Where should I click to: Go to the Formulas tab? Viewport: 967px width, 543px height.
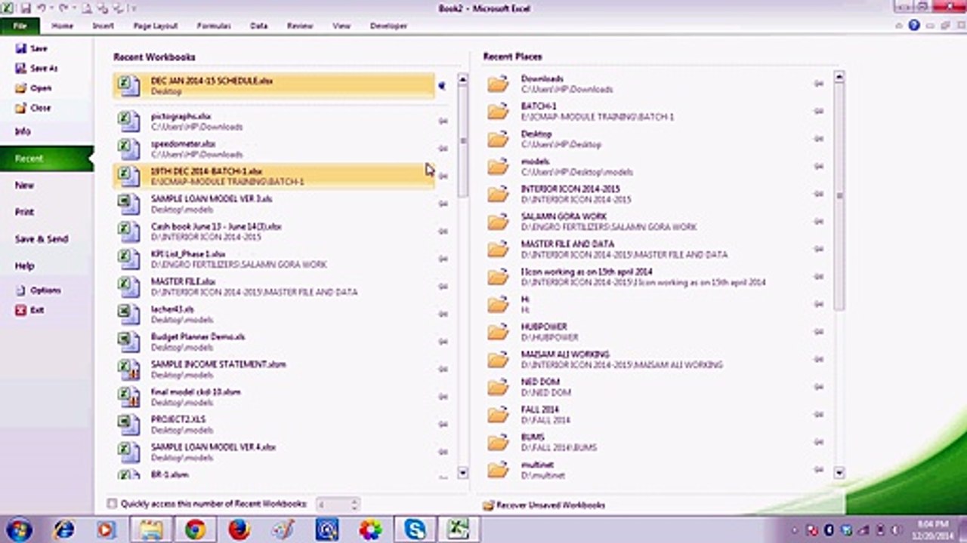tap(214, 26)
